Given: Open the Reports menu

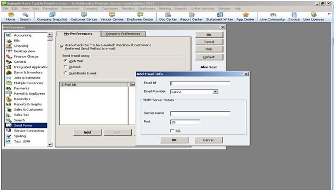Looking at the screenshot, I should 180,9.
